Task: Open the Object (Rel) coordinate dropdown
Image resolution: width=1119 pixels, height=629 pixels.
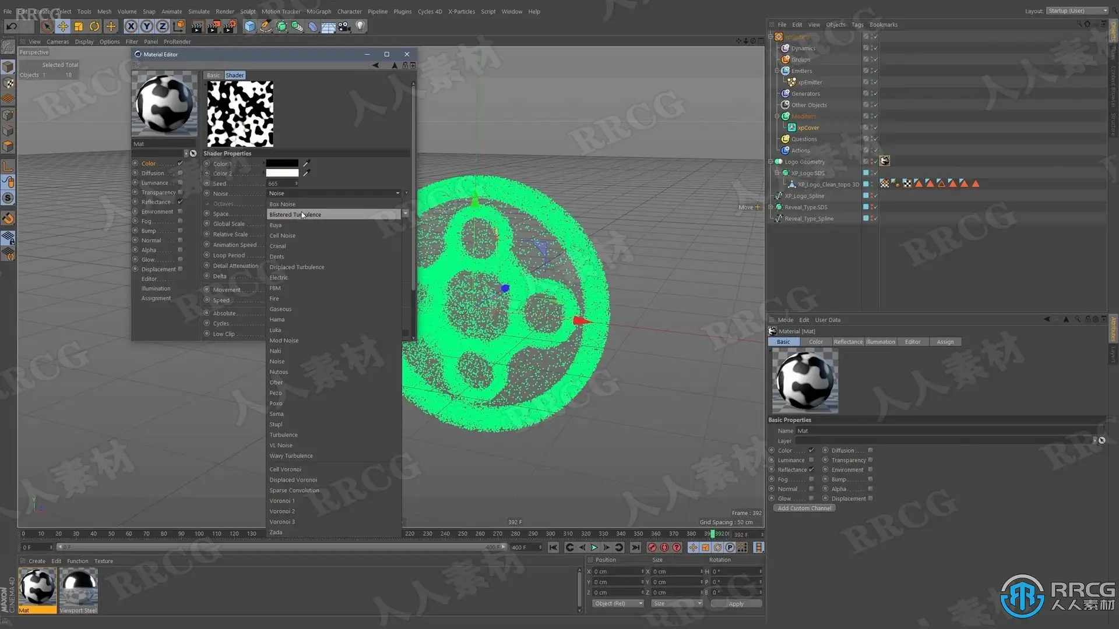Action: click(618, 603)
